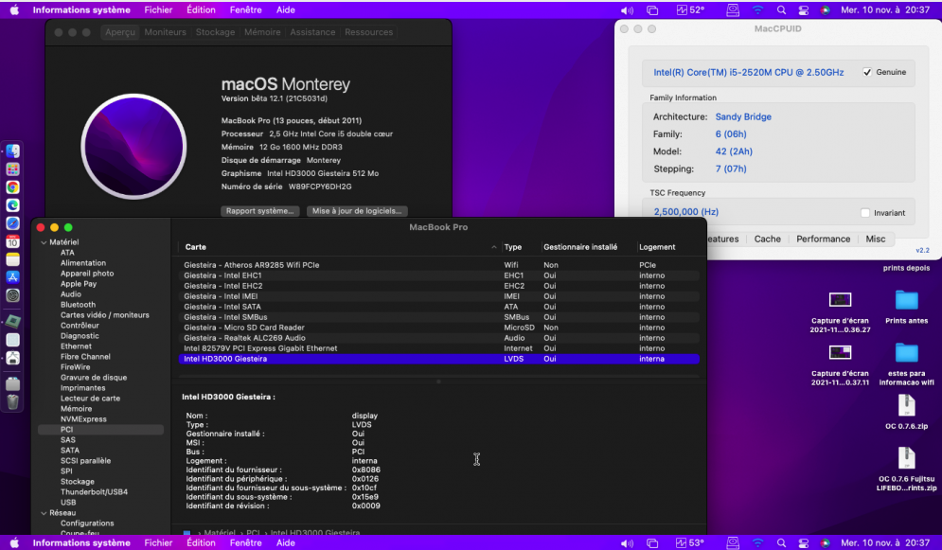Click the Siri icon in menu bar
Image resolution: width=942 pixels, height=550 pixels.
pyautogui.click(x=825, y=9)
